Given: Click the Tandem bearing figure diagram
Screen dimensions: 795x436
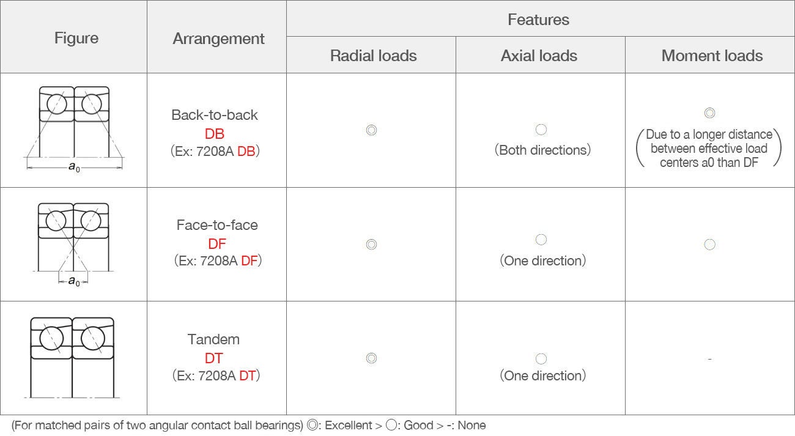Looking at the screenshot, I should [x=73, y=357].
